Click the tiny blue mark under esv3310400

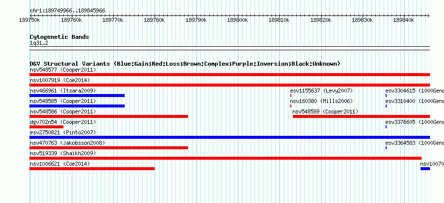coord(386,106)
